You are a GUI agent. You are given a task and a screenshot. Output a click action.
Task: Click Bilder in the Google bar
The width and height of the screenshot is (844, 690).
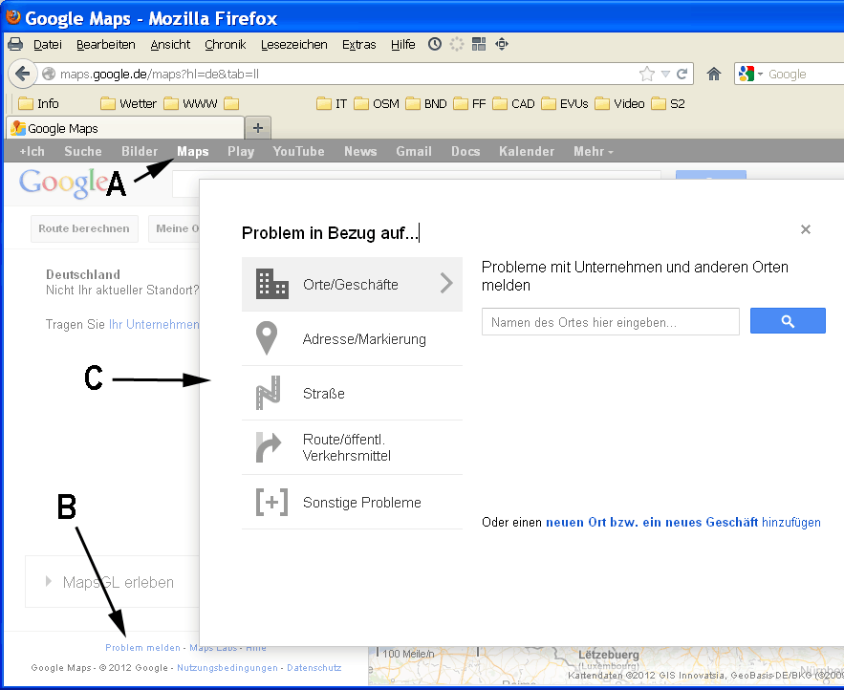pyautogui.click(x=140, y=151)
